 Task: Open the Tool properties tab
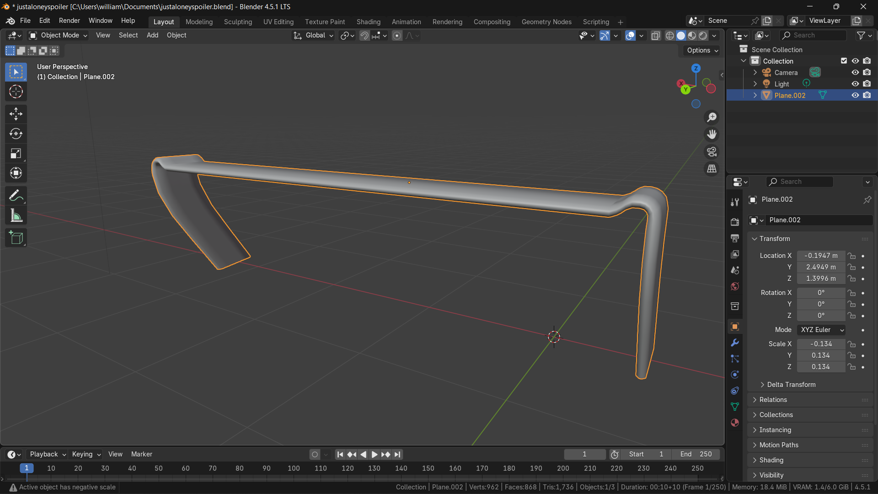[735, 202]
